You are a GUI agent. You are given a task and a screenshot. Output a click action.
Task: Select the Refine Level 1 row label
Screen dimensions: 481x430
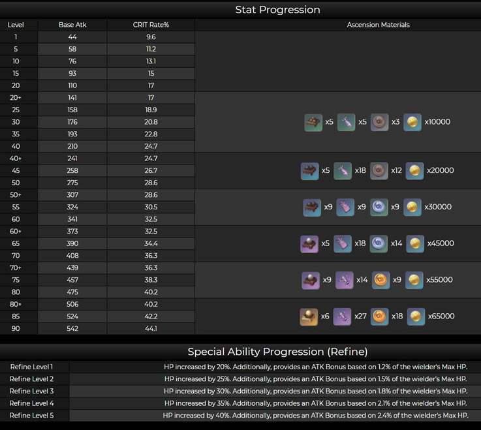31,367
